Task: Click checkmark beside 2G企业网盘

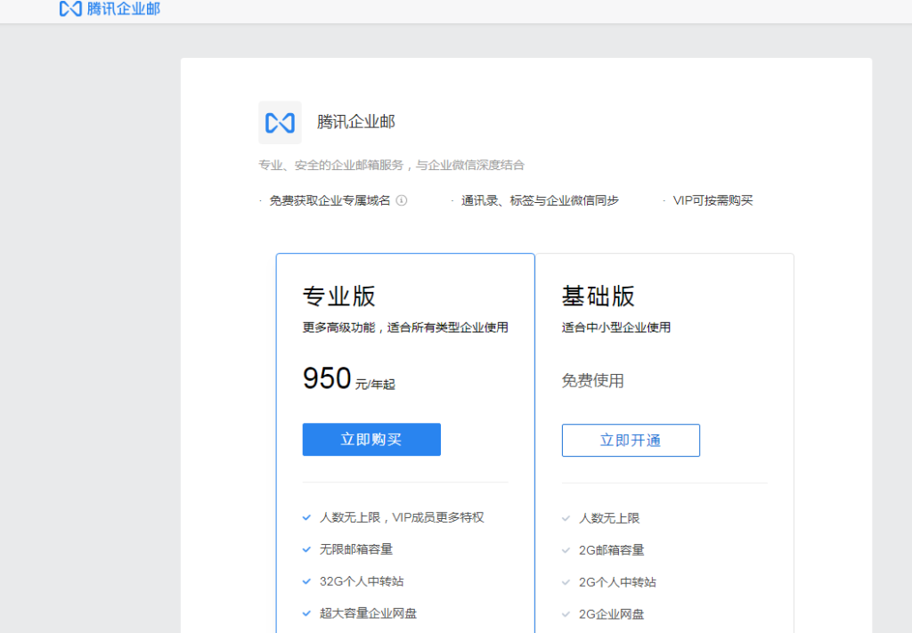Action: pos(566,614)
